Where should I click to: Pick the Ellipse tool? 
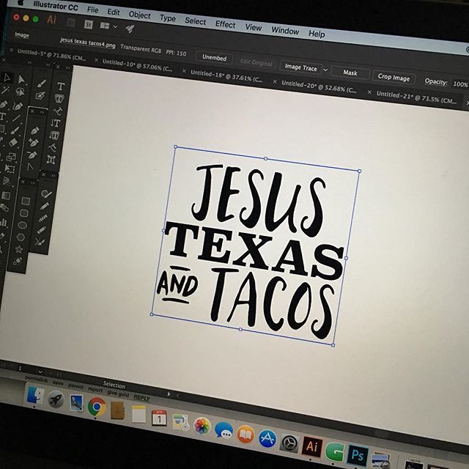[x=23, y=225]
